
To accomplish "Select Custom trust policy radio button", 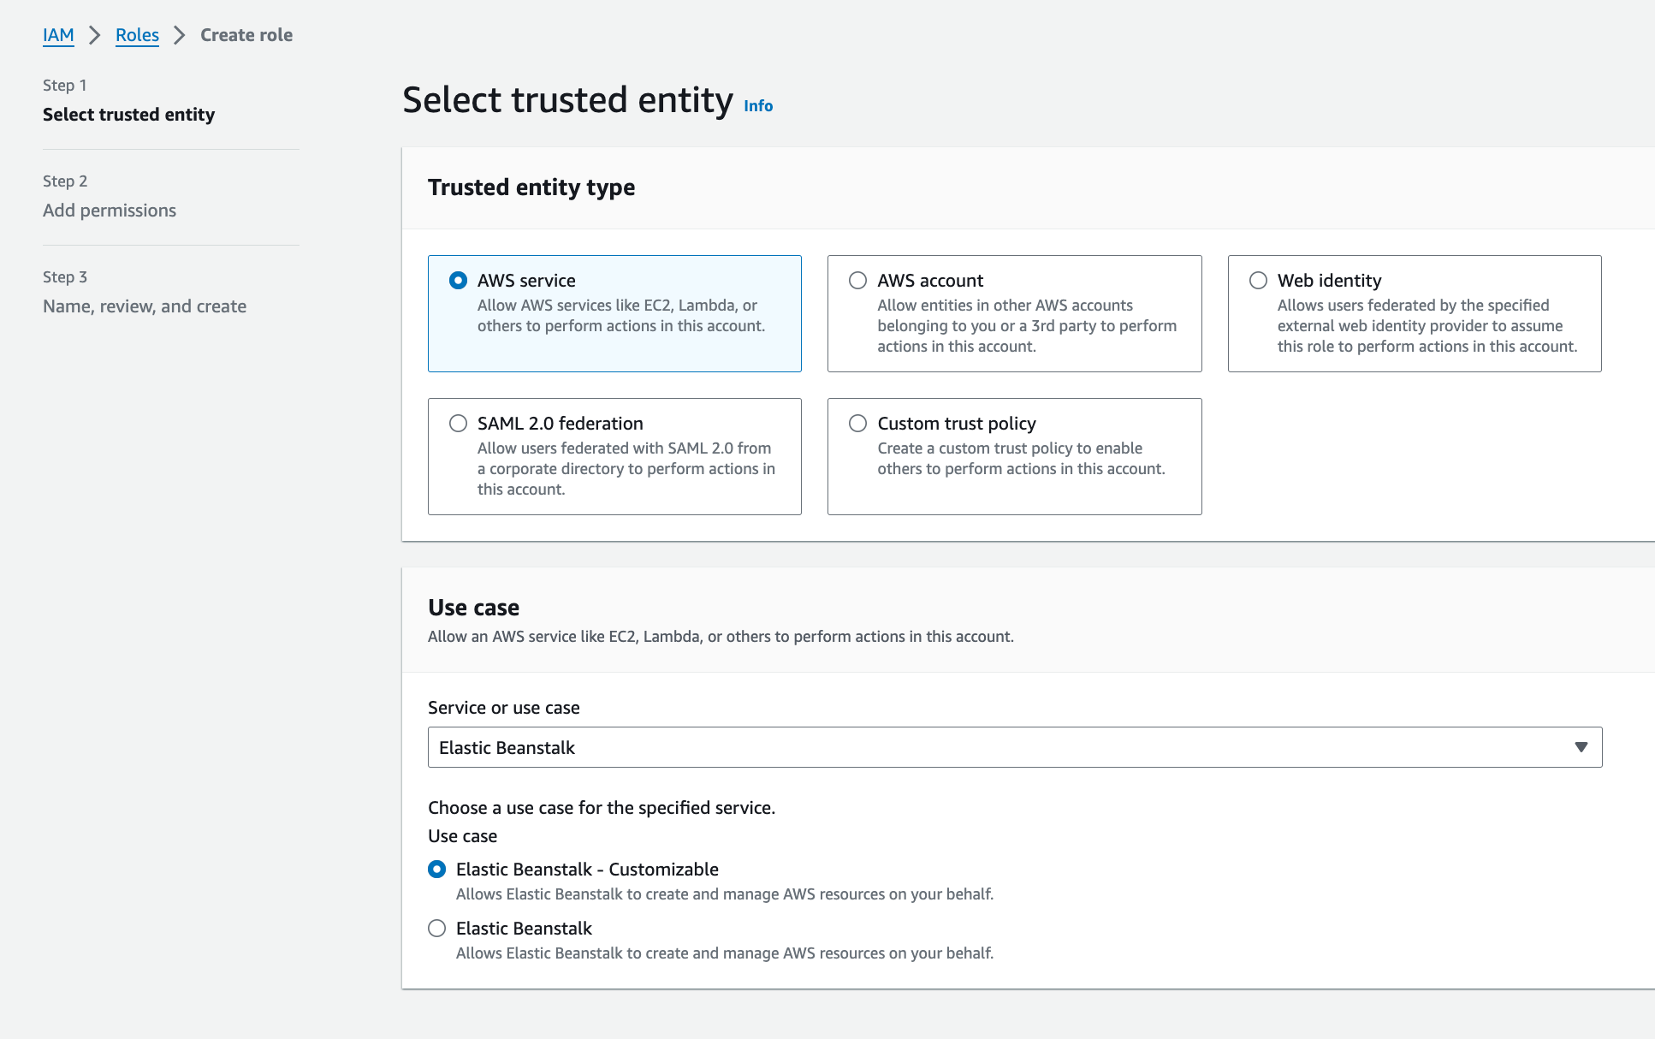I will (857, 424).
